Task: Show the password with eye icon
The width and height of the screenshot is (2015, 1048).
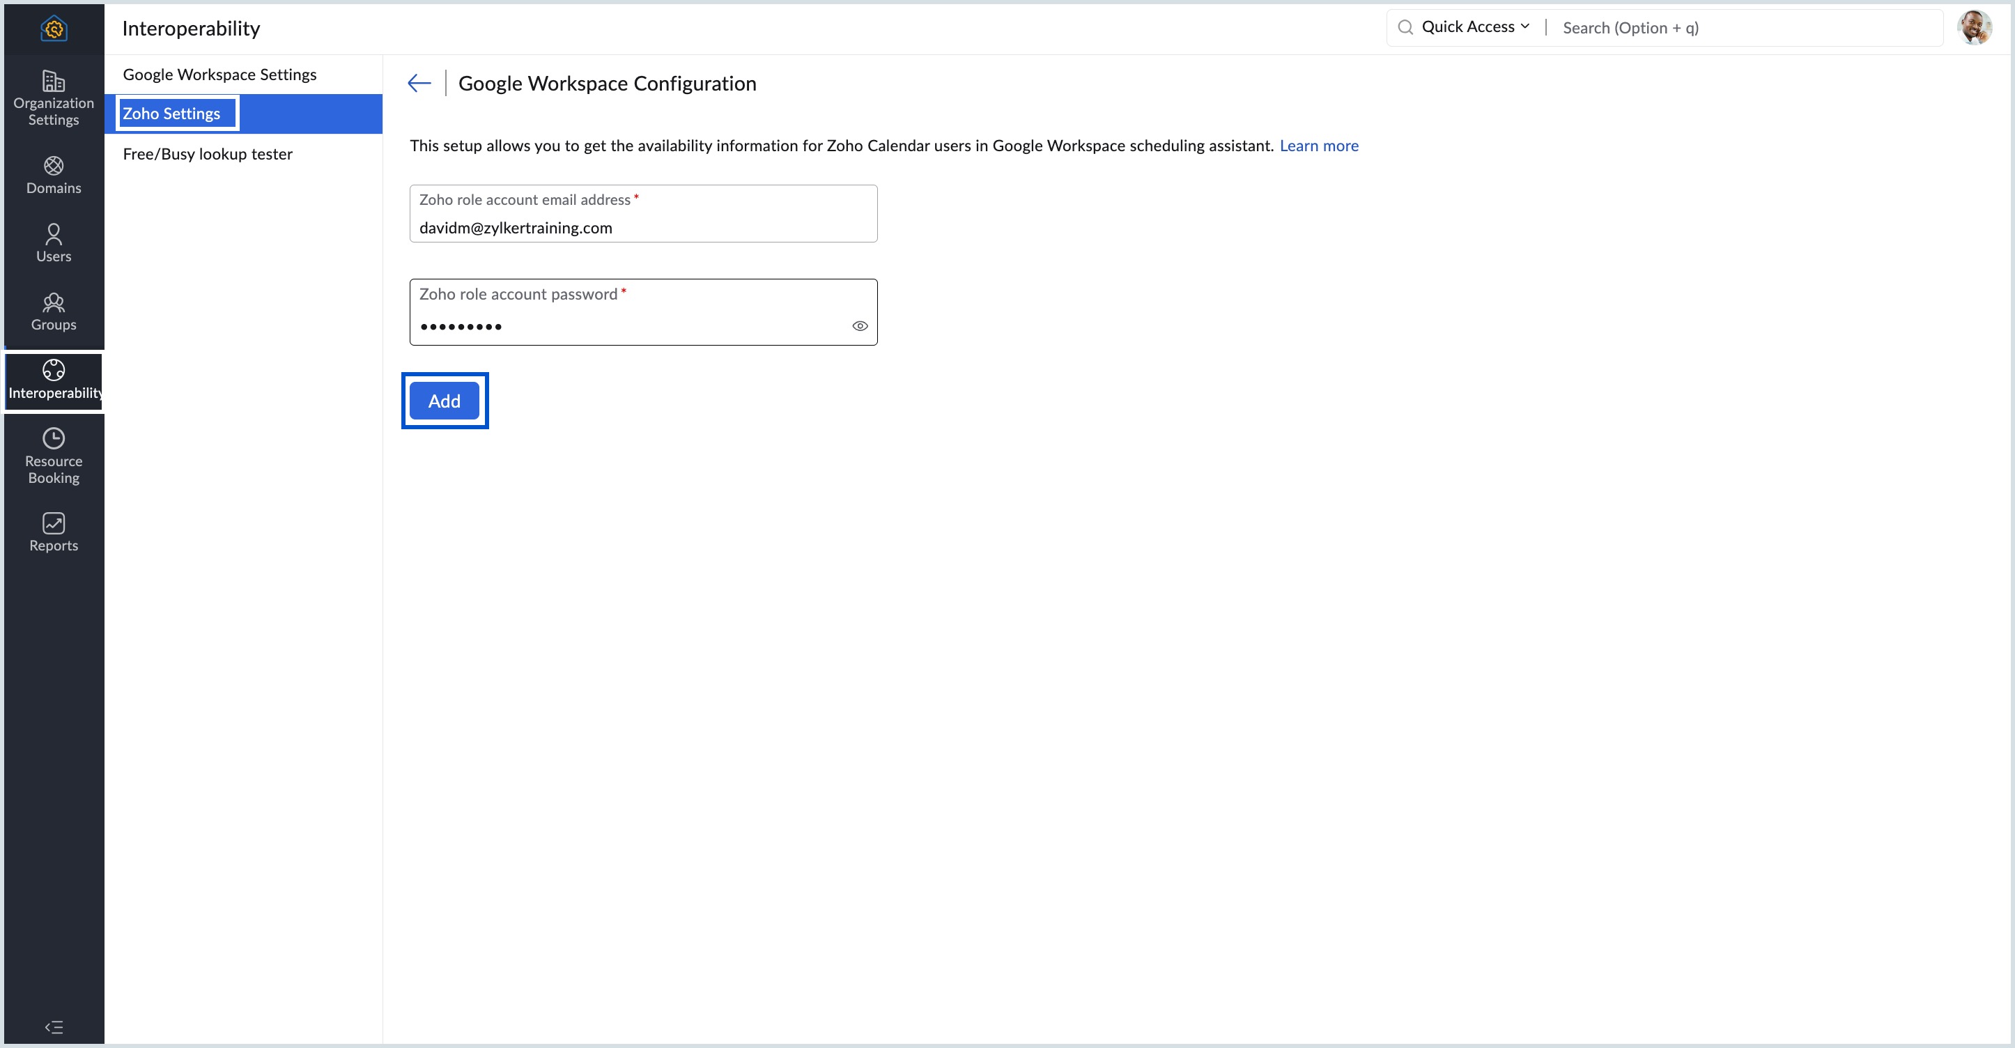Action: click(860, 326)
